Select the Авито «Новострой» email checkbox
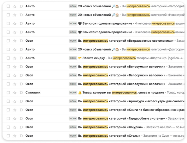This screenshot has height=143, width=187. point(8,15)
